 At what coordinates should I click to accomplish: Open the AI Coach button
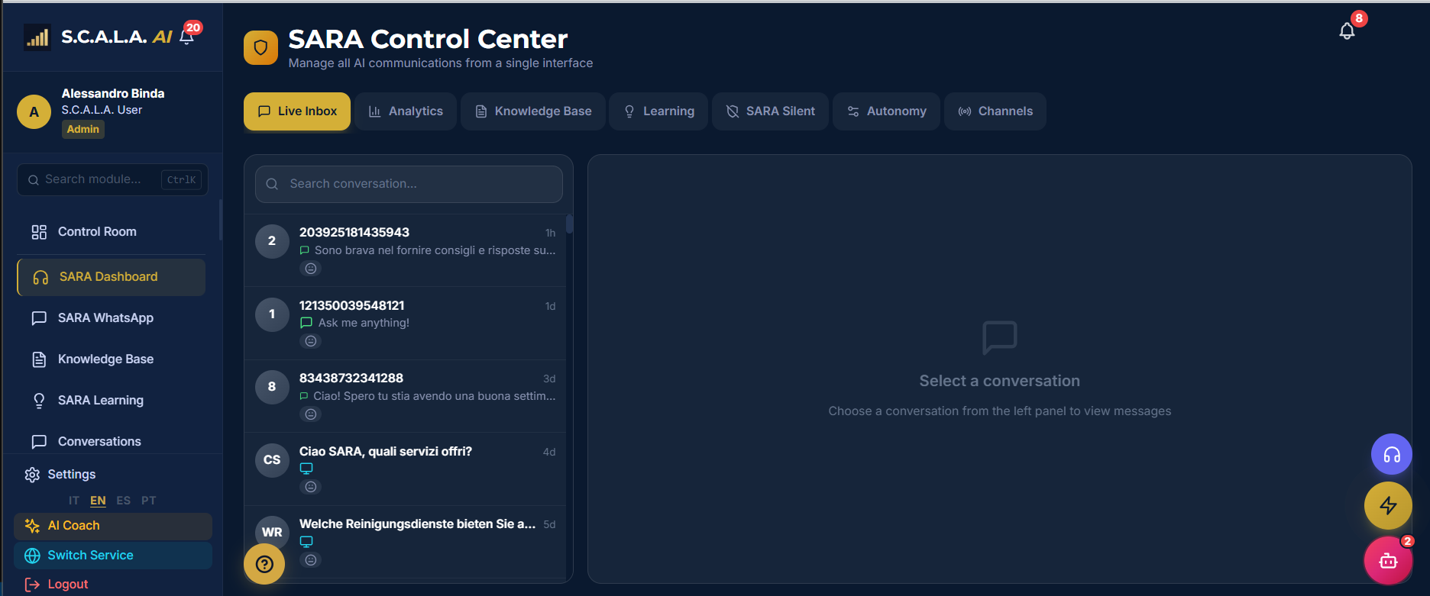pos(113,526)
